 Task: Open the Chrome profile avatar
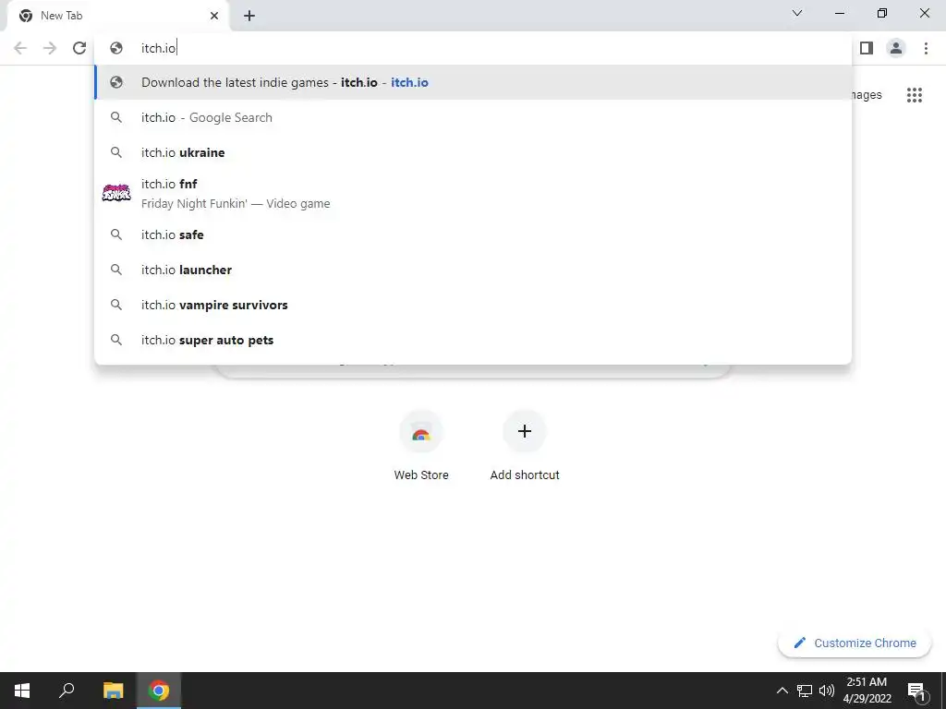click(x=896, y=48)
